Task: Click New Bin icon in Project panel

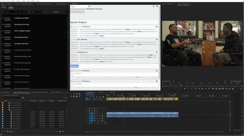Action: (60, 132)
